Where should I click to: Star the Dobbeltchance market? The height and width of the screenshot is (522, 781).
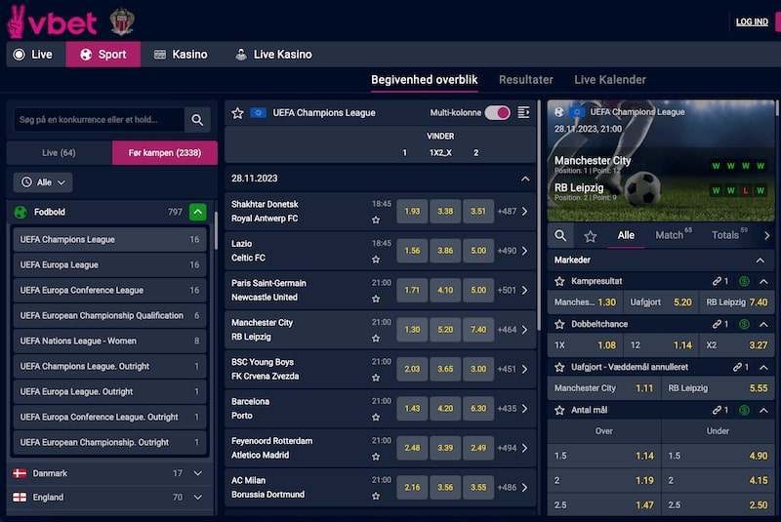559,325
